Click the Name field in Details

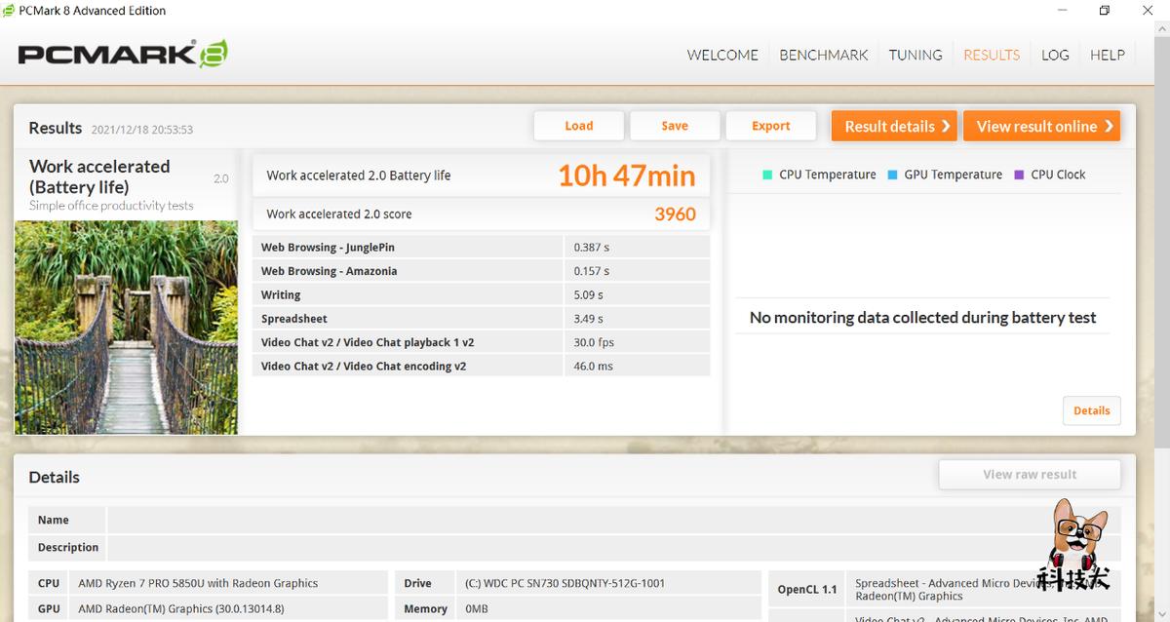point(585,520)
